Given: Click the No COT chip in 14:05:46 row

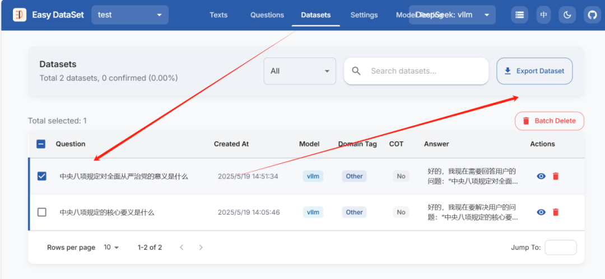Looking at the screenshot, I should (401, 212).
